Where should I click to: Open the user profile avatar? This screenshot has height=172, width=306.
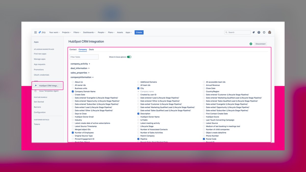pos(270,32)
